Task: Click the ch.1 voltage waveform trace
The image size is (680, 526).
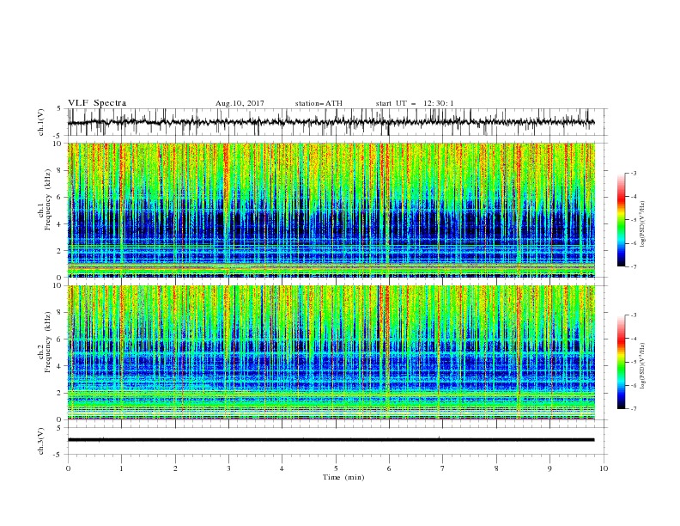Action: tap(331, 122)
